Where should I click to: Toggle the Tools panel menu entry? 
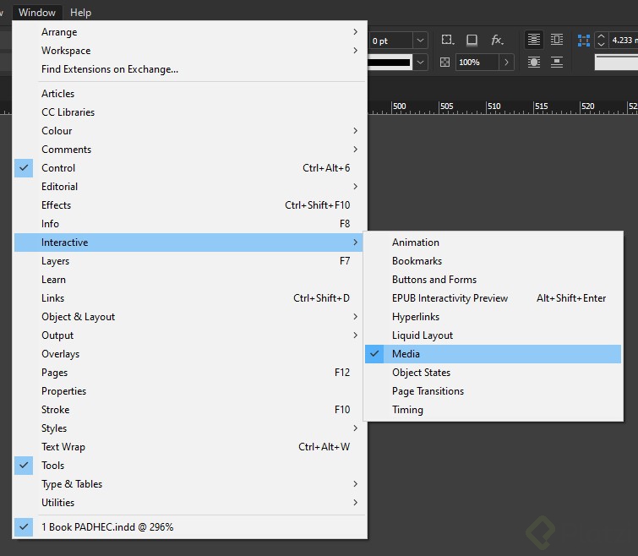(190, 466)
